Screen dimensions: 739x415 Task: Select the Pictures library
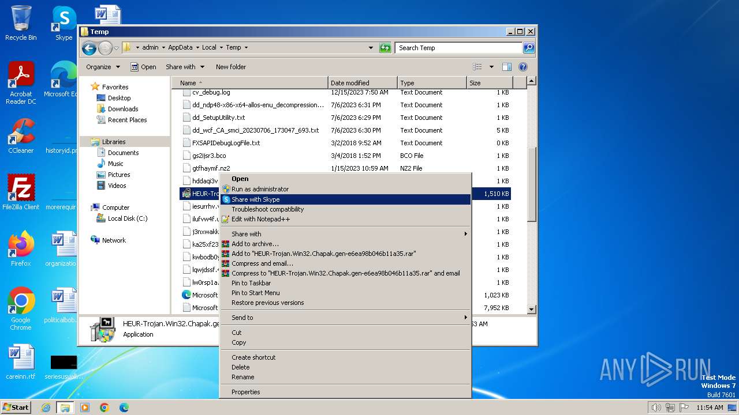pyautogui.click(x=118, y=175)
